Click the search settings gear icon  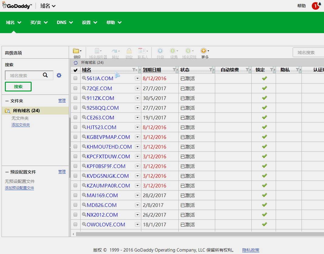point(59,75)
